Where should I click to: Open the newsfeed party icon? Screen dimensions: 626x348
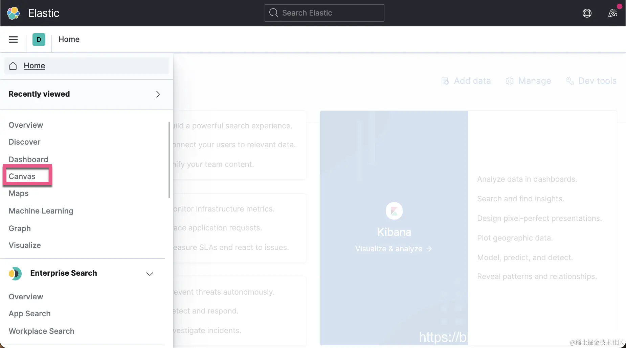point(613,13)
